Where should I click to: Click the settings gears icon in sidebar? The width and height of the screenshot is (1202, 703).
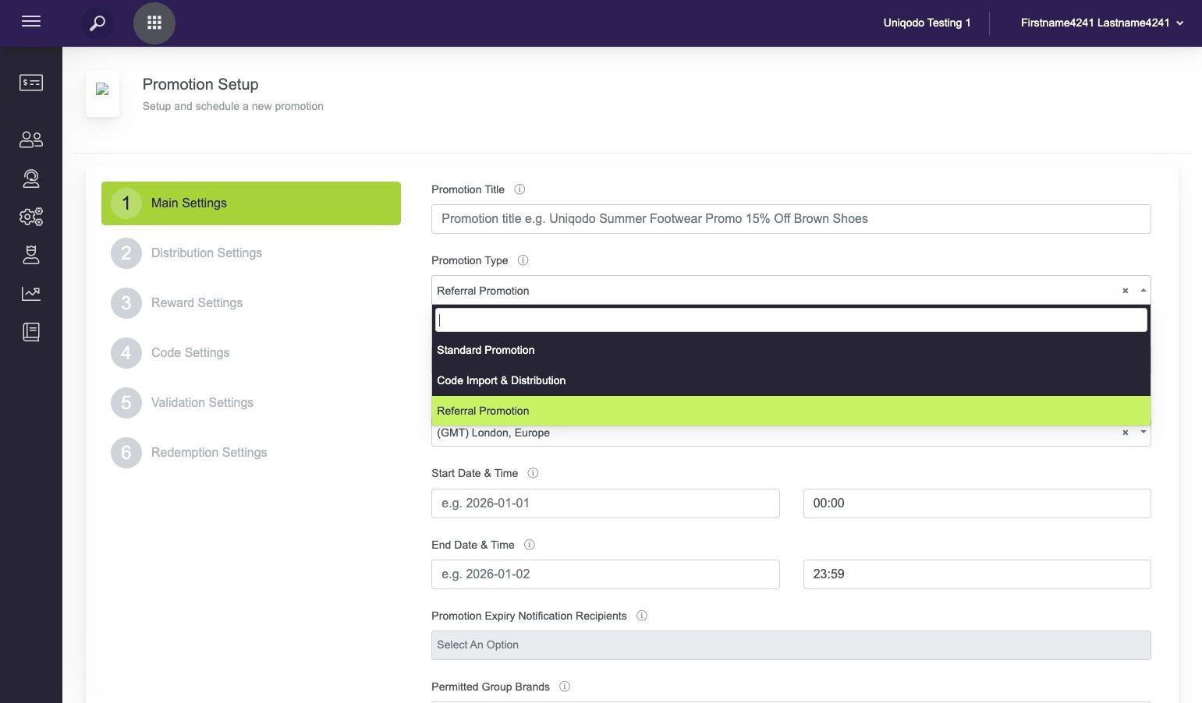click(x=31, y=217)
